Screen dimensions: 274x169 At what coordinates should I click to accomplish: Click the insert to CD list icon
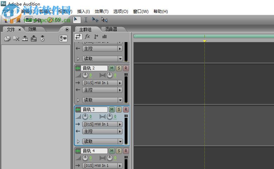(x=43, y=38)
